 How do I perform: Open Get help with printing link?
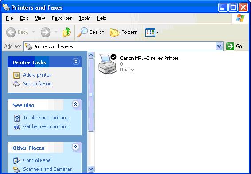(x=46, y=126)
